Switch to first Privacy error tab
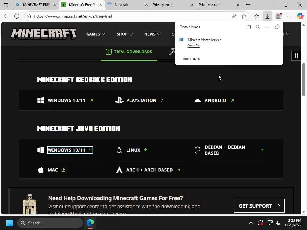The image size is (307, 230). coord(174,5)
